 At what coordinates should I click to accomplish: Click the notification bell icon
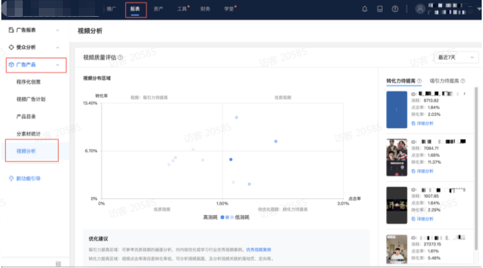coord(365,9)
